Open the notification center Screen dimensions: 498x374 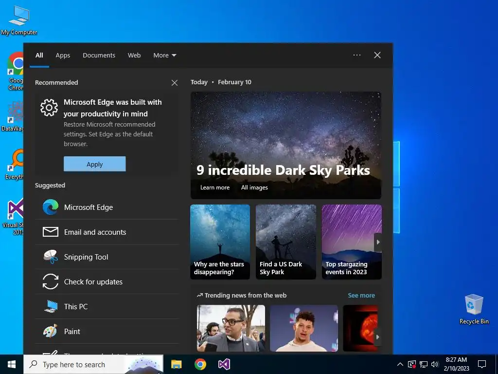(x=482, y=364)
